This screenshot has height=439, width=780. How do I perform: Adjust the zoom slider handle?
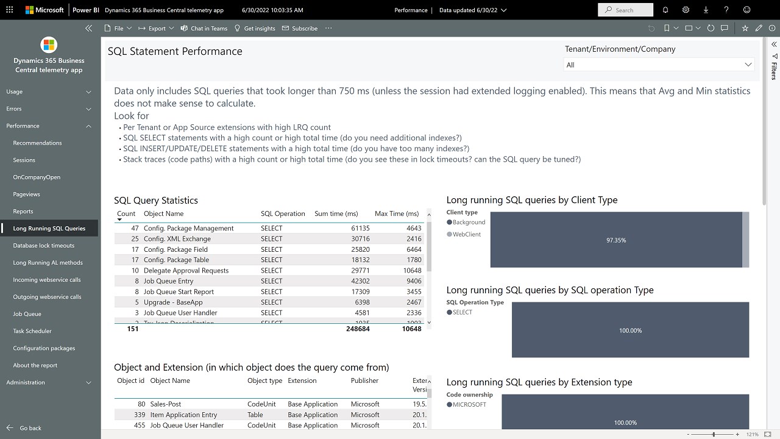[714, 434]
